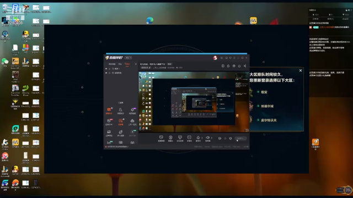The height and width of the screenshot is (198, 353).
Task: Expand the arrow next to the microphone icon
Action: click(202, 138)
